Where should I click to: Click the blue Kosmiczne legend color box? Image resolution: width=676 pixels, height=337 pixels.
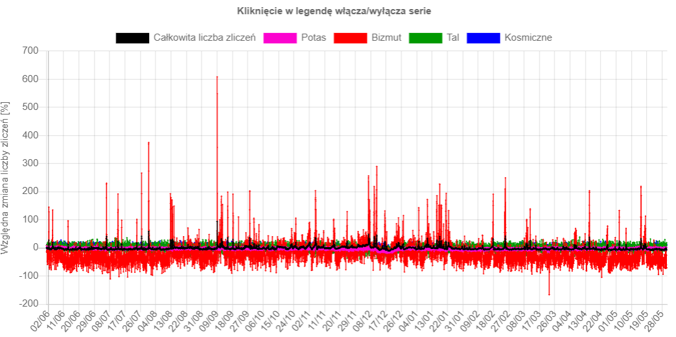[x=484, y=38]
